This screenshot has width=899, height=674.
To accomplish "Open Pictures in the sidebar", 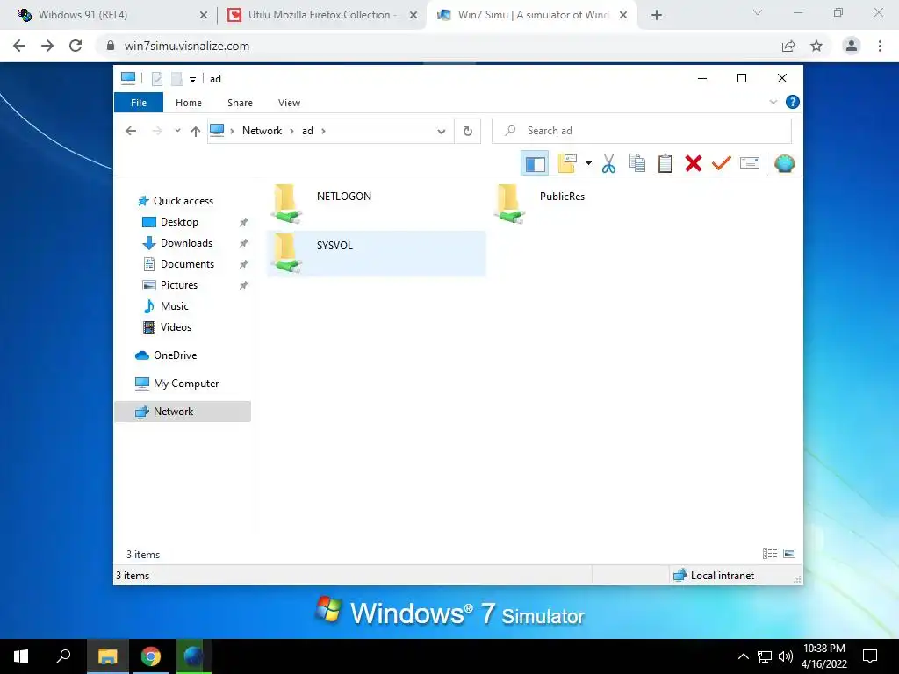I will pos(179,285).
